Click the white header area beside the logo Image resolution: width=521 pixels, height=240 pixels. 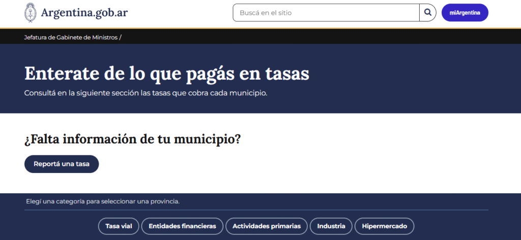pyautogui.click(x=178, y=13)
